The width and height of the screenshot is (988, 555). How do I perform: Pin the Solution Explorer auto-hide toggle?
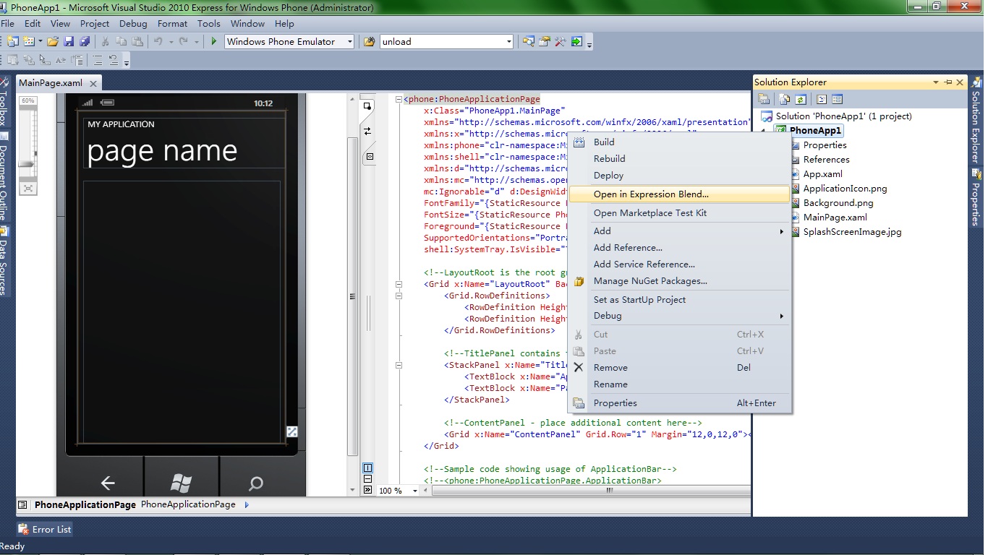[x=948, y=82]
